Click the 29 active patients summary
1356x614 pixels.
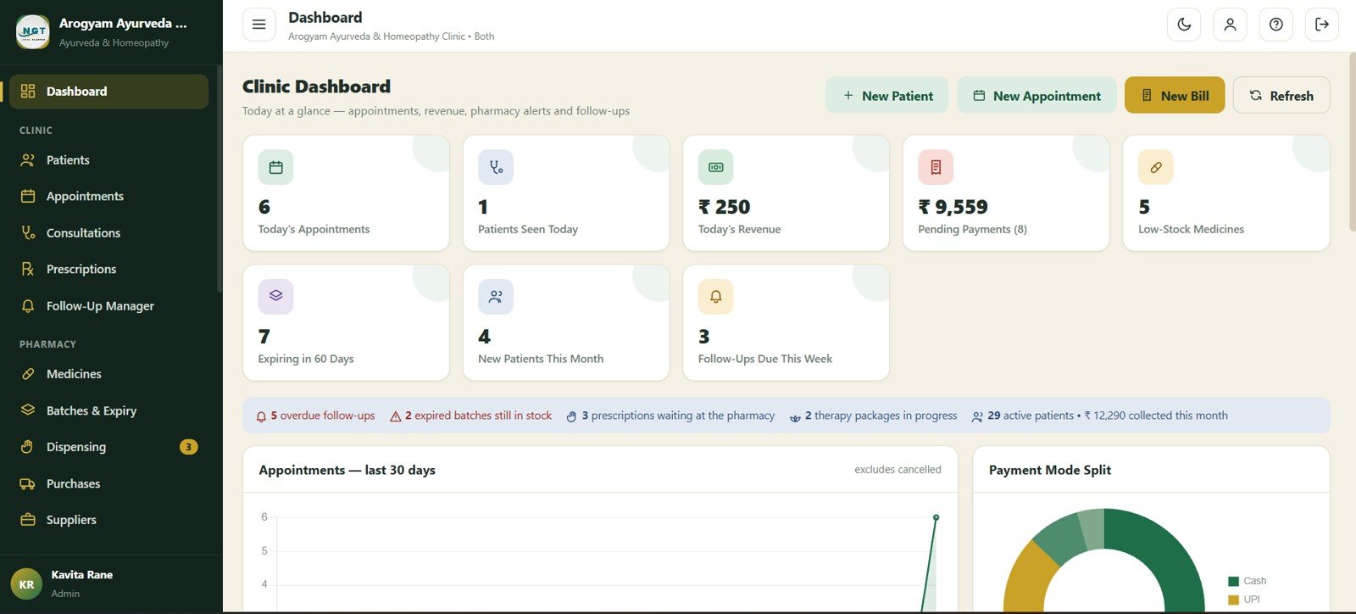1099,416
